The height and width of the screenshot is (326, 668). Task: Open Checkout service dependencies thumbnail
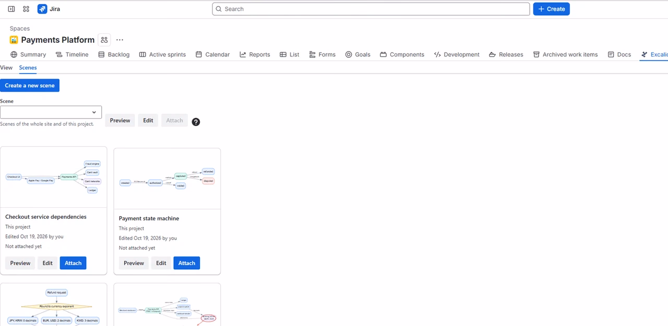click(54, 177)
